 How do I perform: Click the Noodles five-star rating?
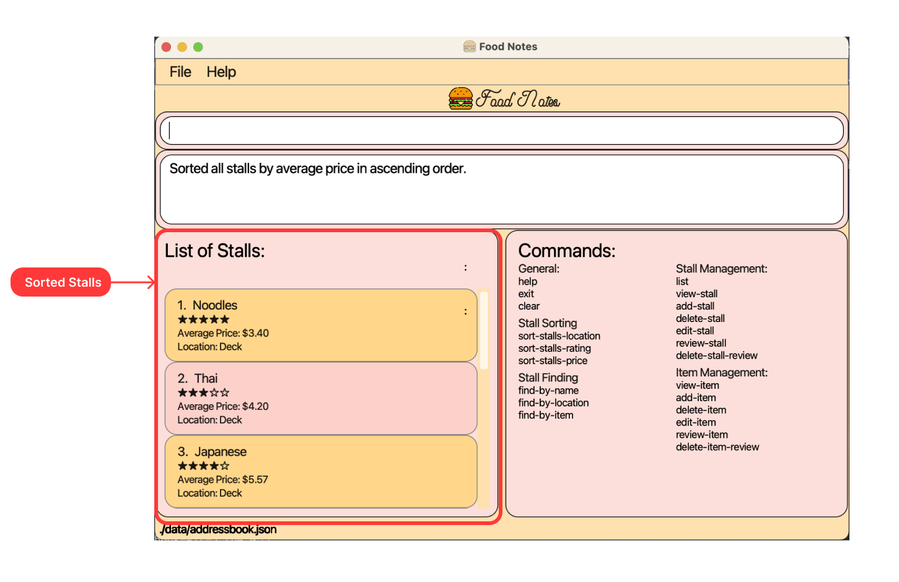click(x=203, y=319)
